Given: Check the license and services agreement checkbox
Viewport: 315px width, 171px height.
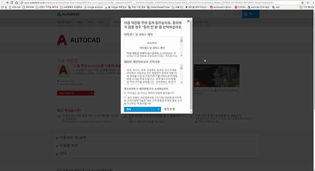Looking at the screenshot, I should [x=125, y=93].
